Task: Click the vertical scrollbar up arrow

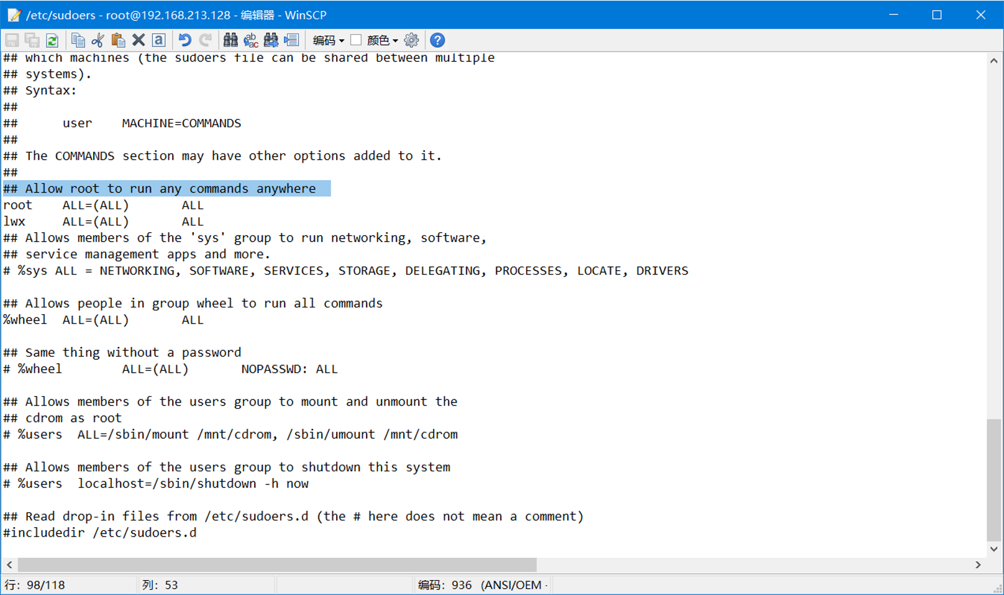Action: (x=994, y=61)
